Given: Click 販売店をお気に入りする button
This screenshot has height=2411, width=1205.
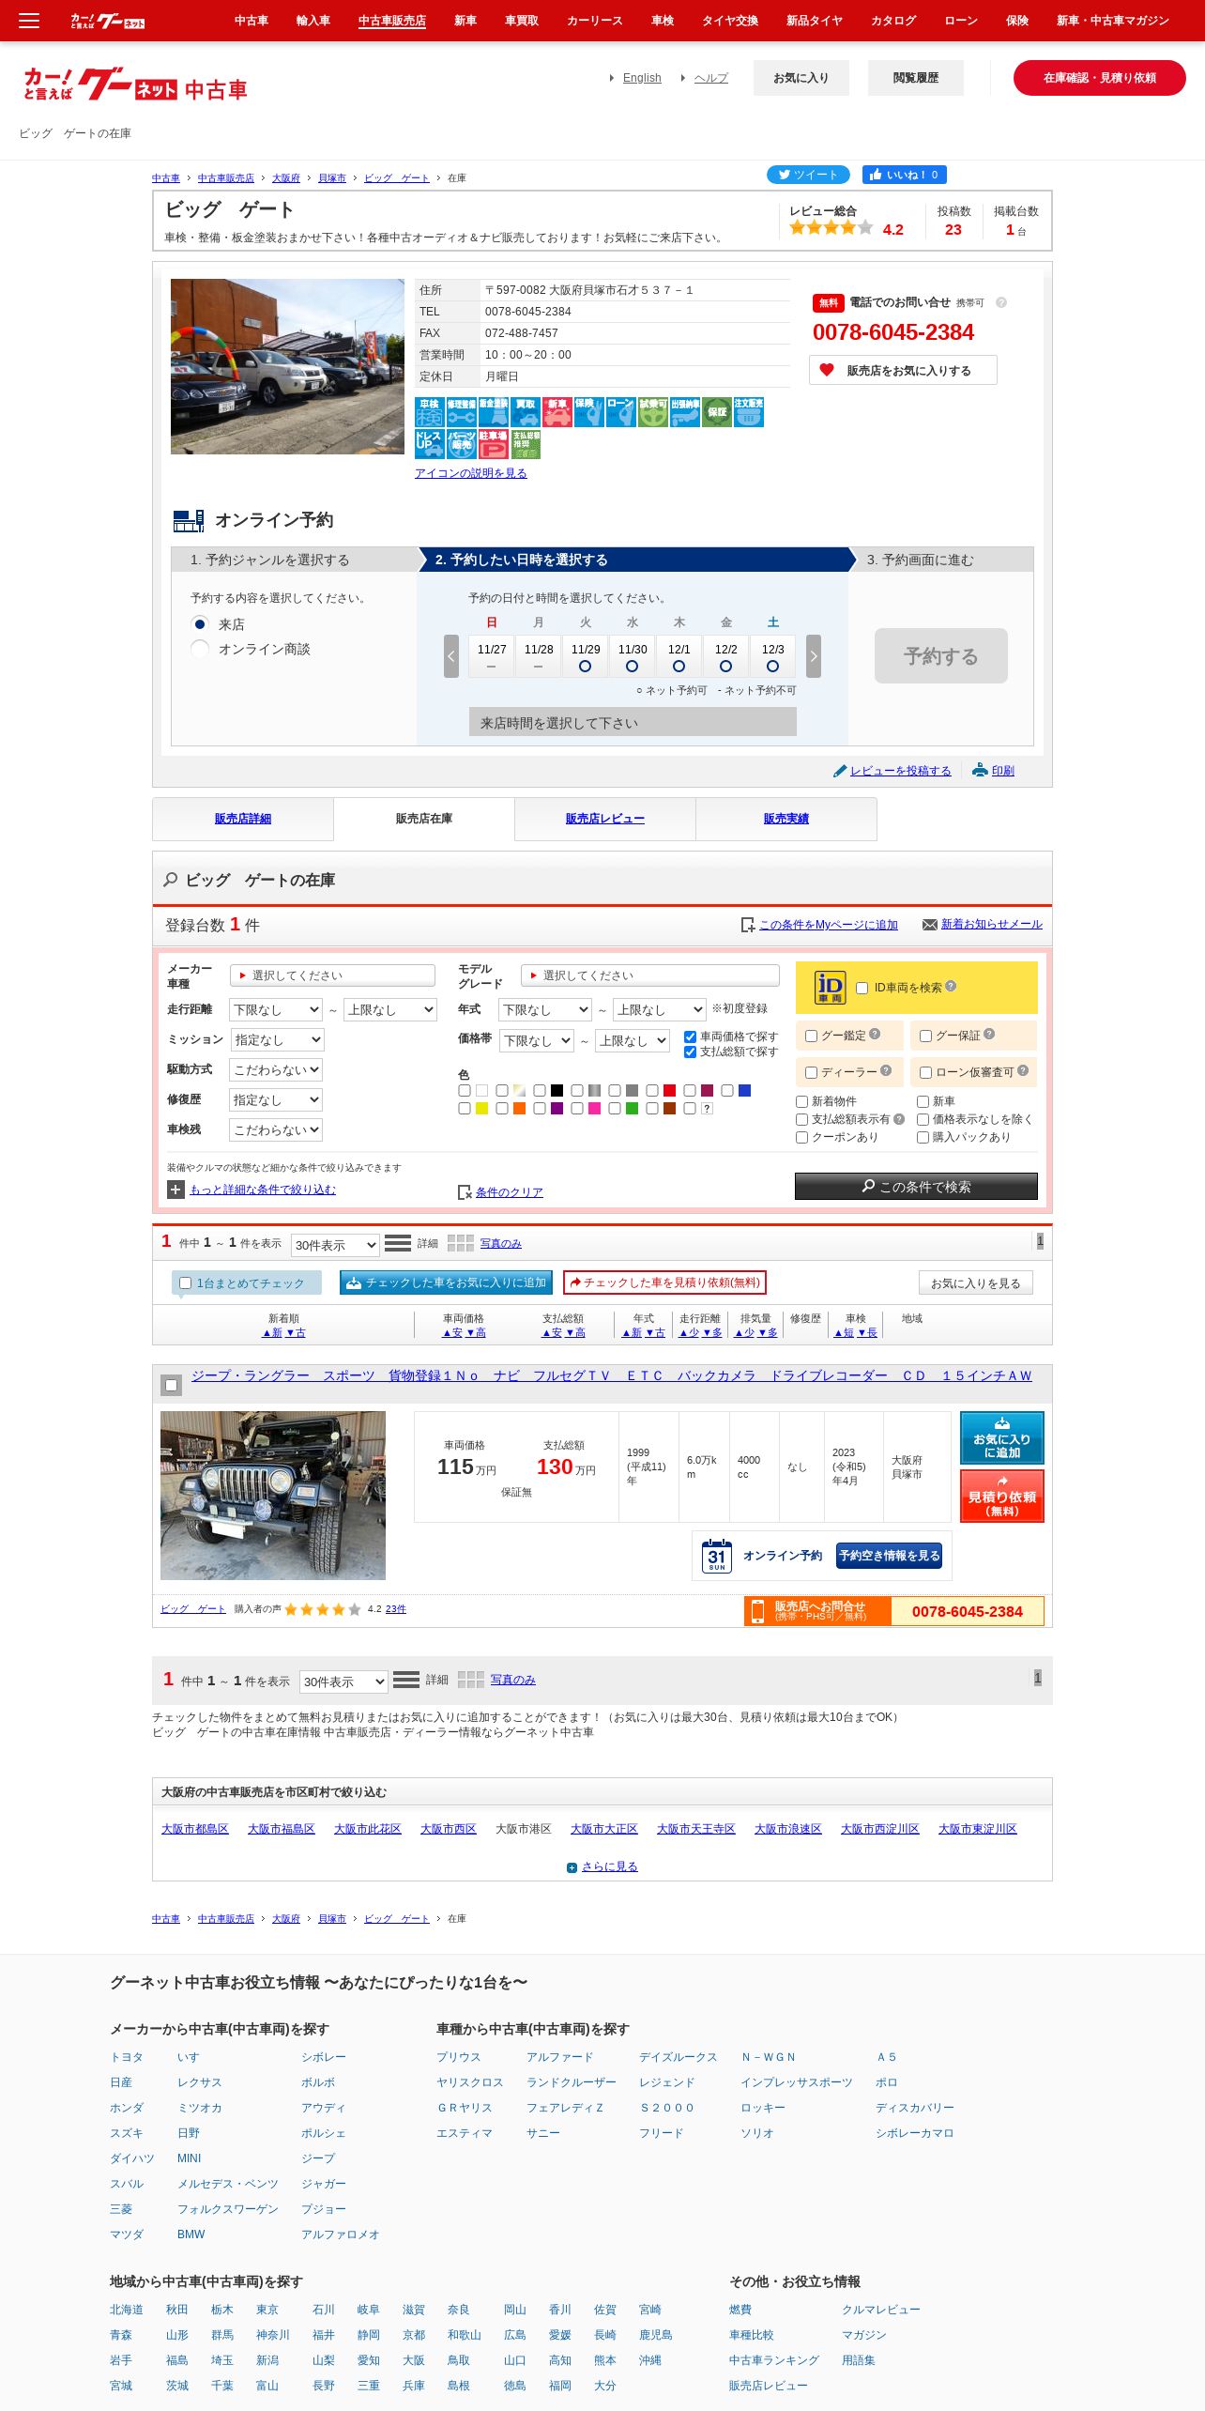Looking at the screenshot, I should pyautogui.click(x=903, y=370).
